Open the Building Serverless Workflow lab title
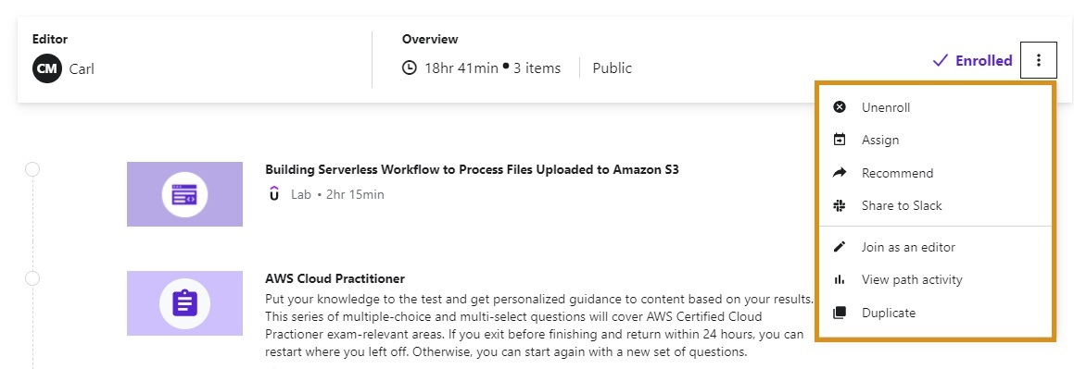This screenshot has width=1074, height=369. pyautogui.click(x=472, y=169)
